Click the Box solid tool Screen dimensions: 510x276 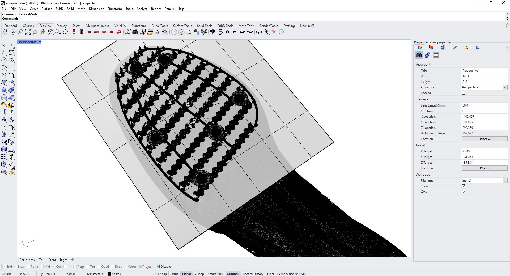pos(4,90)
